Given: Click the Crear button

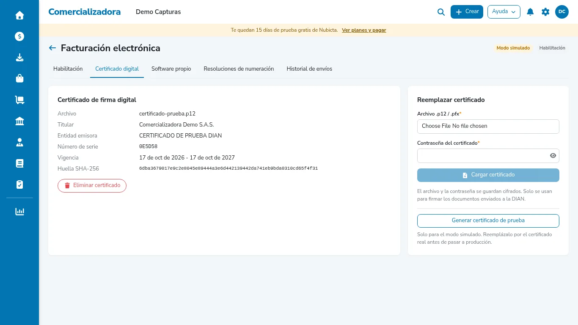Looking at the screenshot, I should 467,12.
